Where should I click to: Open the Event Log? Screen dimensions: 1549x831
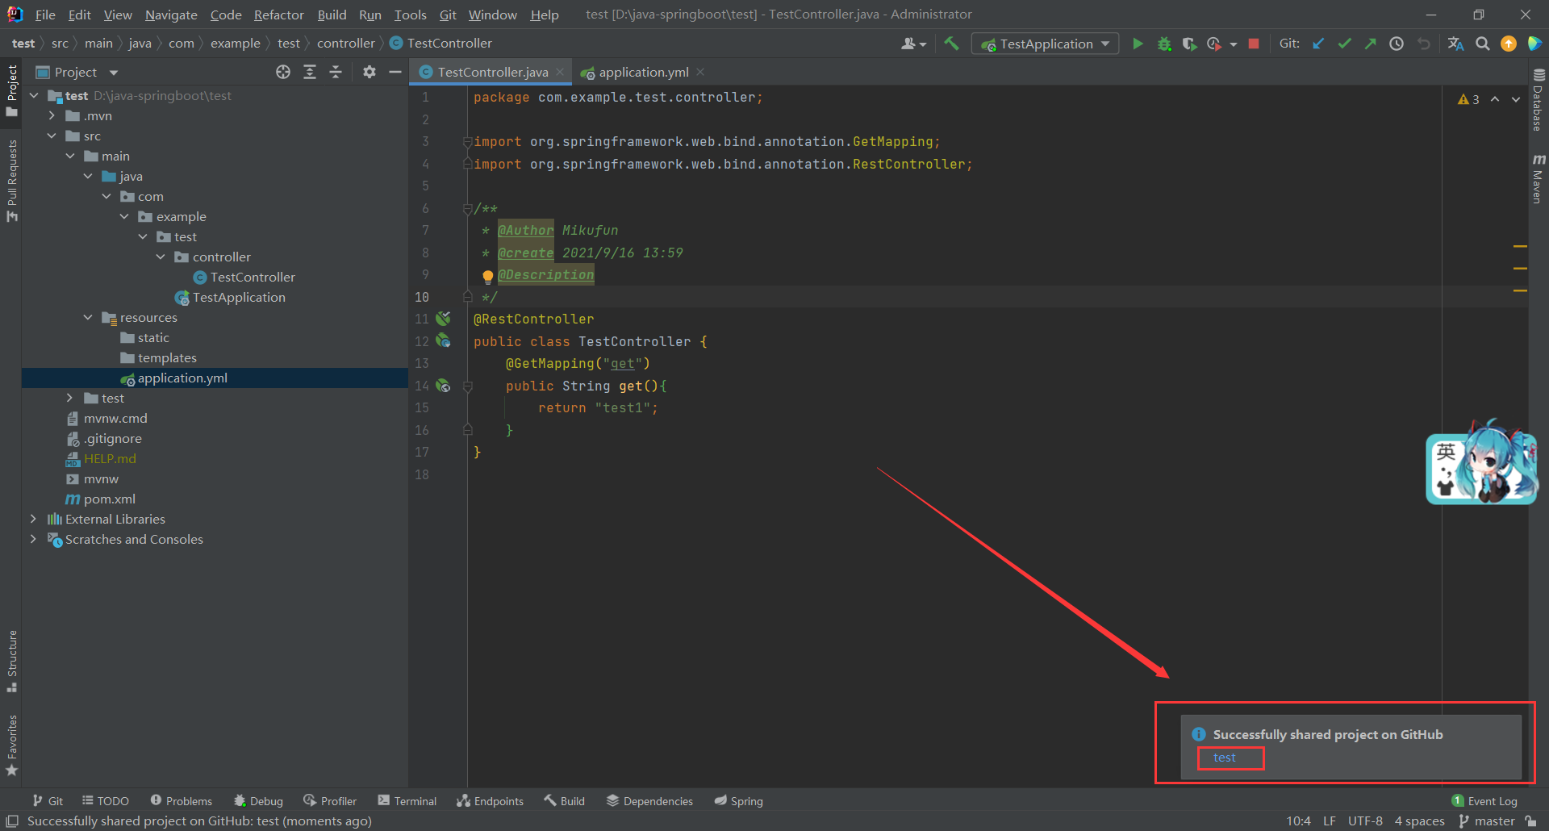tap(1484, 801)
